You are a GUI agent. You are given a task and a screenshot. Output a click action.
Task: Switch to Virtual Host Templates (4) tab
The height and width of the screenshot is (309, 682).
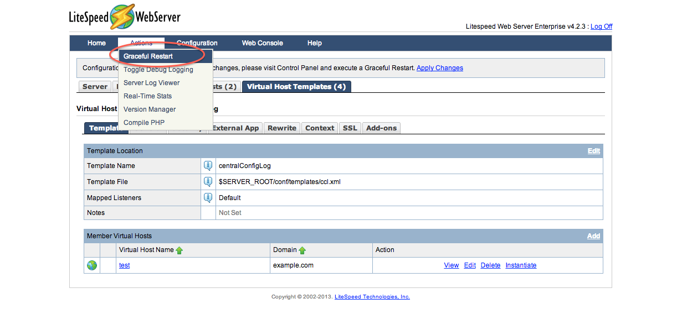pos(296,87)
